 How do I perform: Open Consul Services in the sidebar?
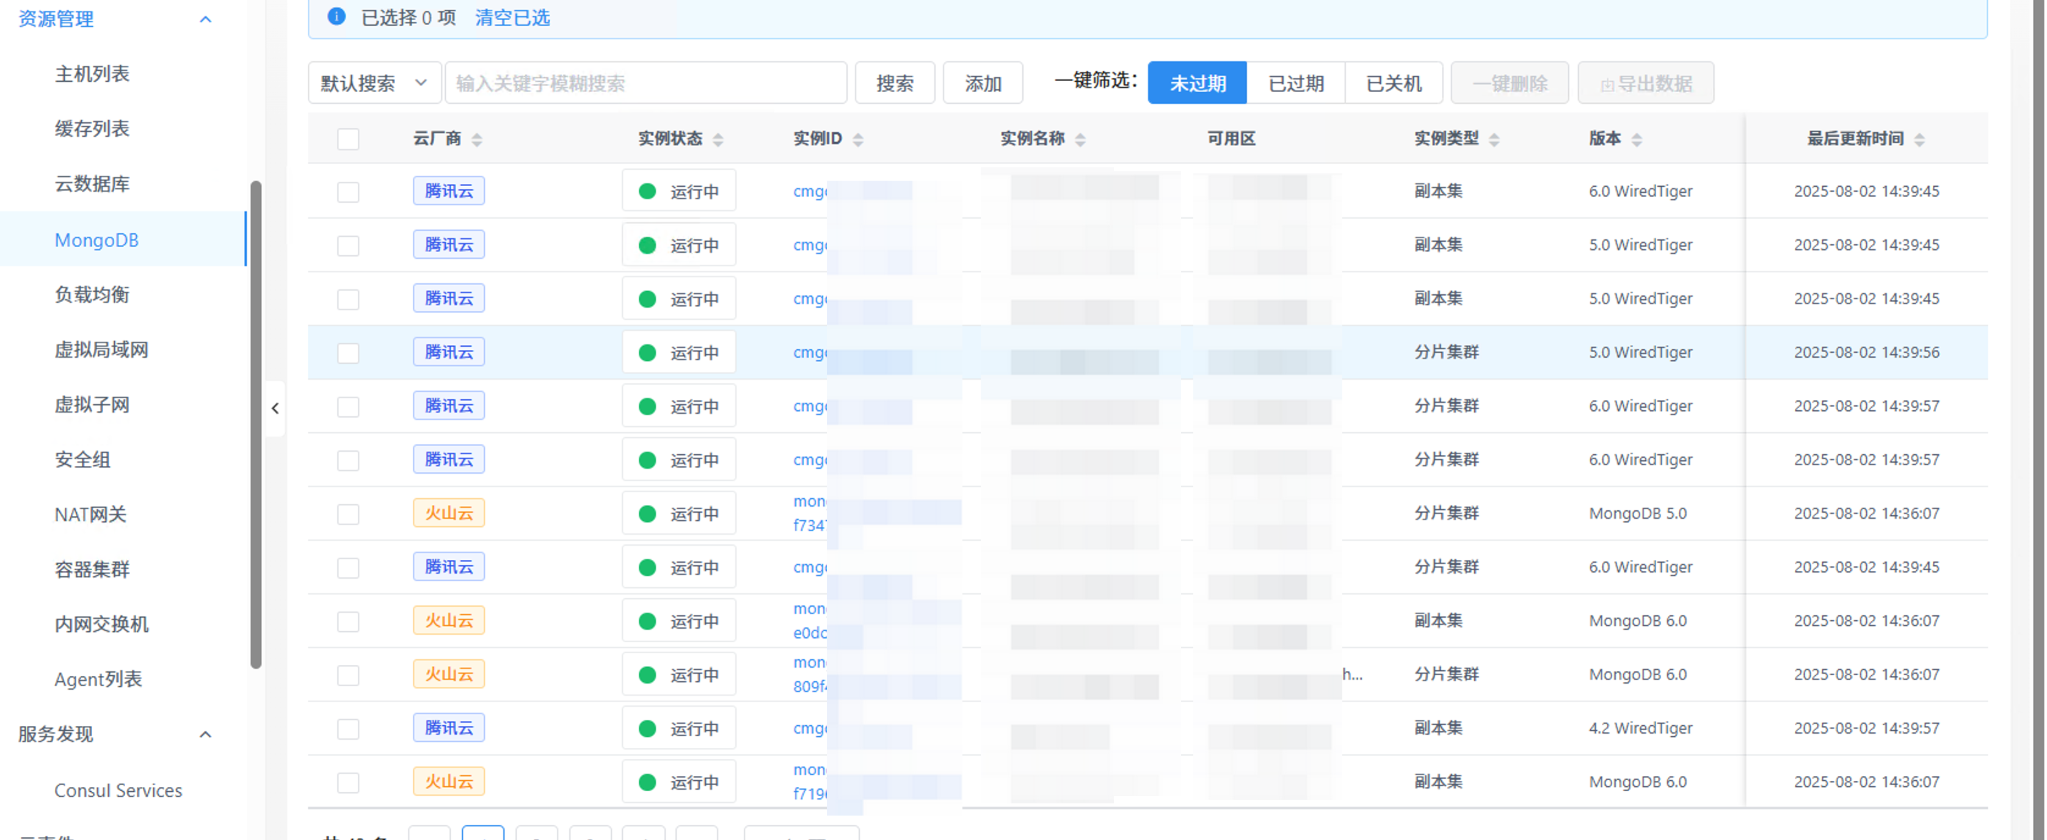pos(118,791)
